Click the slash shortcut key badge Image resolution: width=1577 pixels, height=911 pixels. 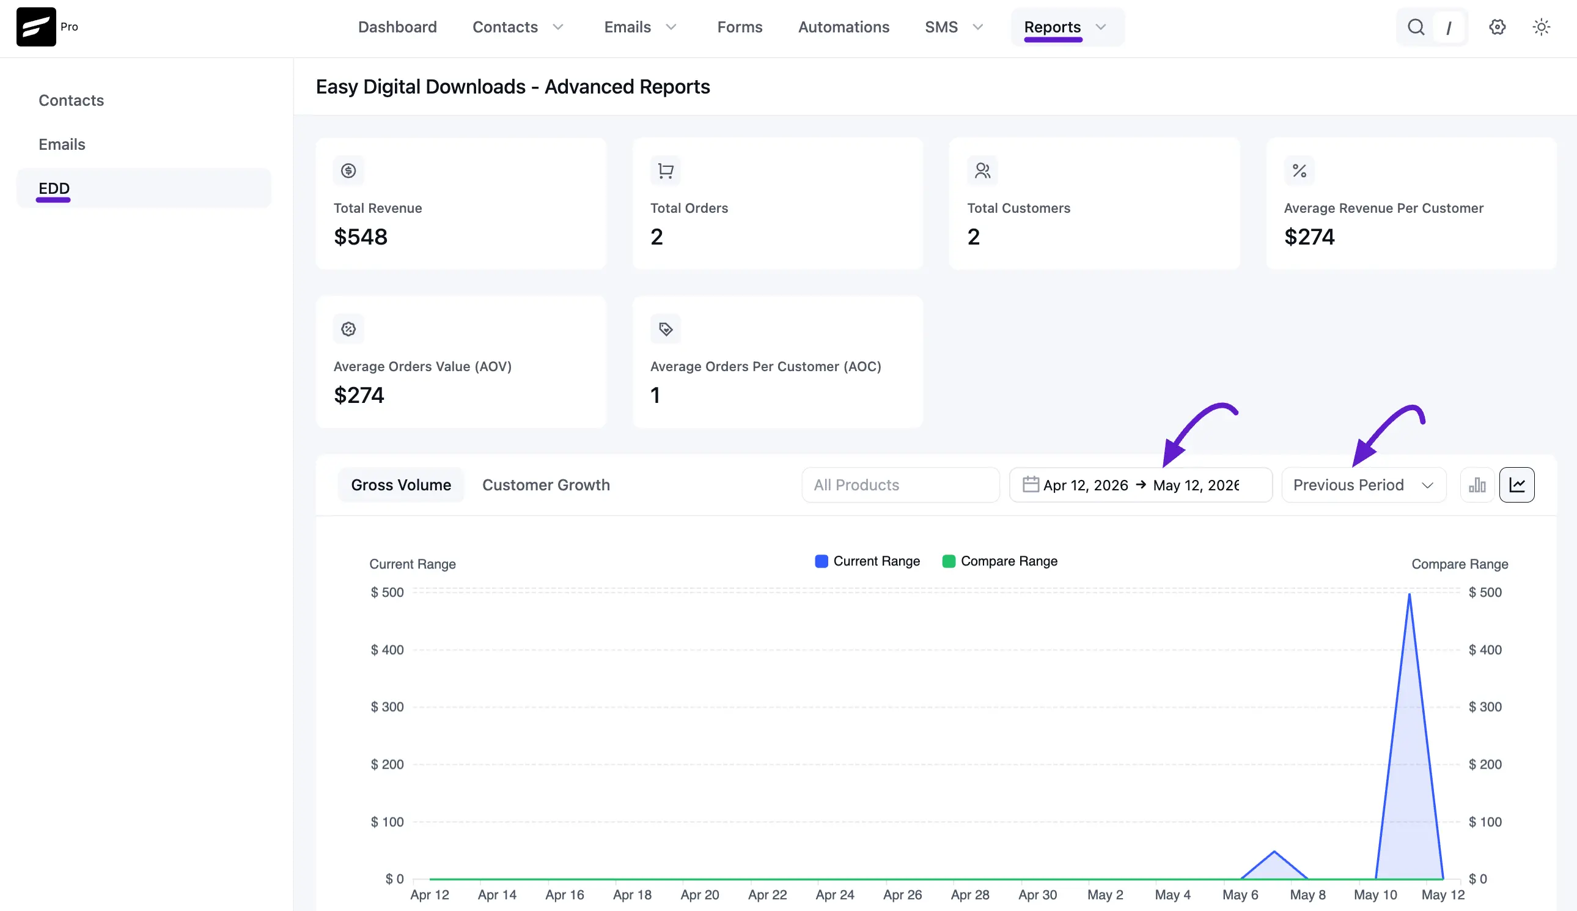(x=1448, y=28)
